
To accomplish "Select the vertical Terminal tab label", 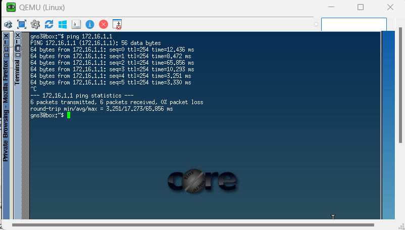I will tap(17, 72).
